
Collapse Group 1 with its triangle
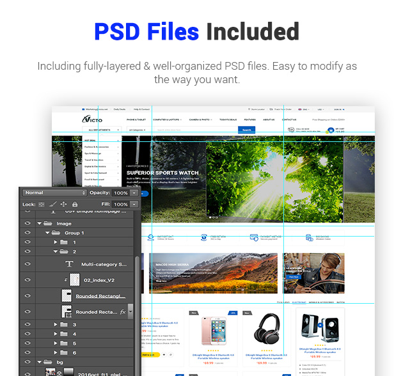[x=47, y=233]
